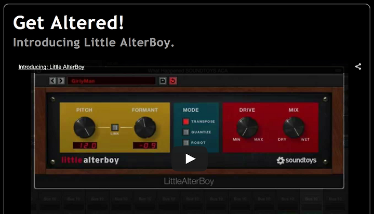Viewport: 374px width, 214px height.
Task: Open the video share icon
Action: (358, 66)
